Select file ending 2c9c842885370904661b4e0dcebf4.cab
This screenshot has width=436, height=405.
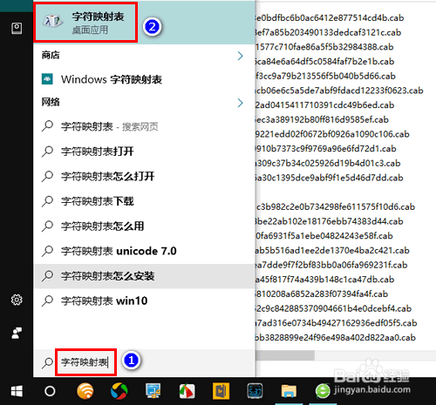pos(333,308)
